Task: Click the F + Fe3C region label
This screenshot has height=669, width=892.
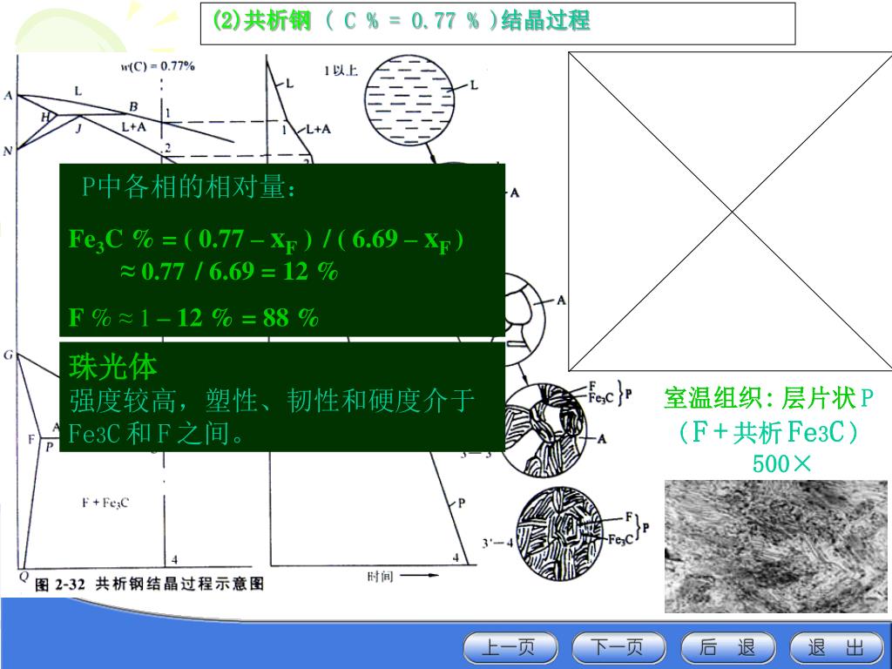Action: point(105,503)
